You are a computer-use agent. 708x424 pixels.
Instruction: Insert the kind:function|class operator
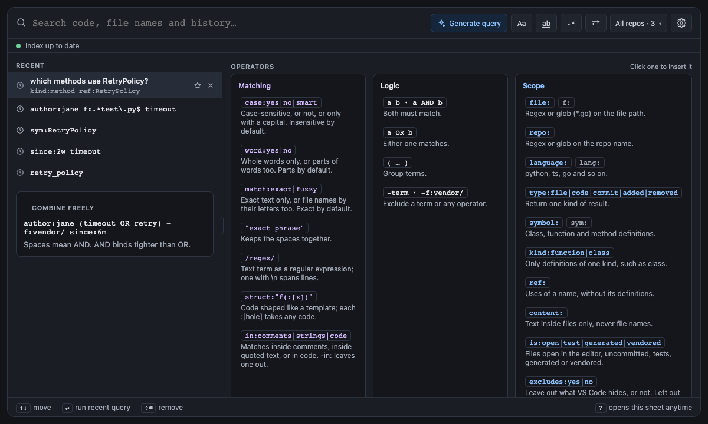coord(569,253)
